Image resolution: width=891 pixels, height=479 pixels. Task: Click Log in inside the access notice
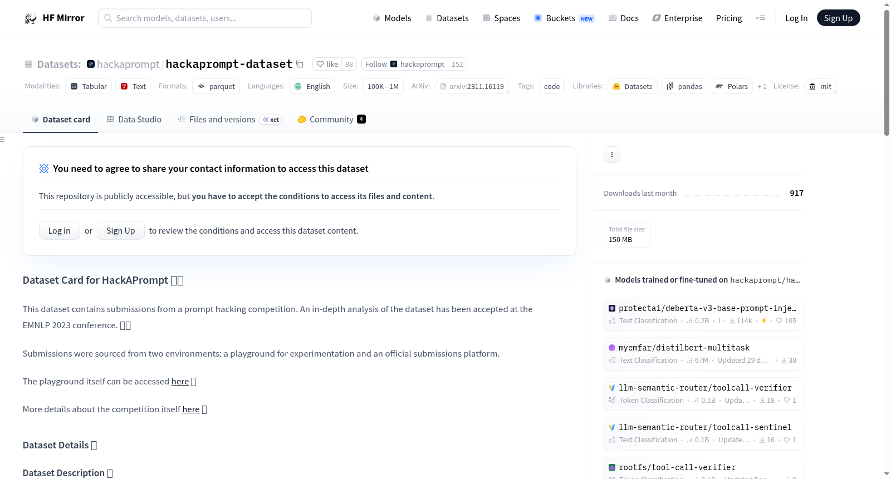60,230
